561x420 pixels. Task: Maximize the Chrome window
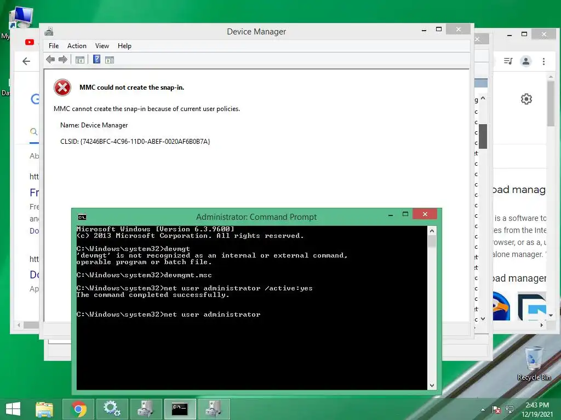524,34
